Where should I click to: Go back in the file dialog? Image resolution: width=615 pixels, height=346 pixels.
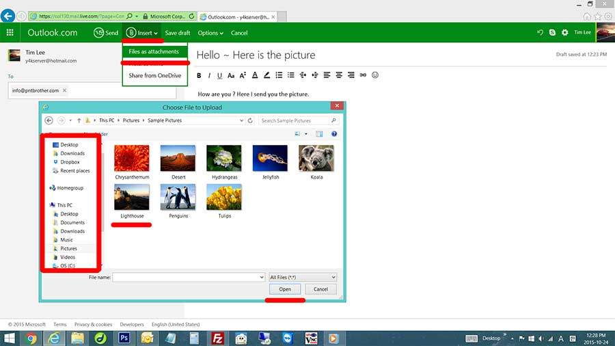click(x=49, y=120)
